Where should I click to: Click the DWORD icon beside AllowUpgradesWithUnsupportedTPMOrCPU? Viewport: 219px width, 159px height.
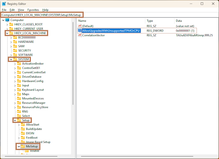click(x=80, y=31)
